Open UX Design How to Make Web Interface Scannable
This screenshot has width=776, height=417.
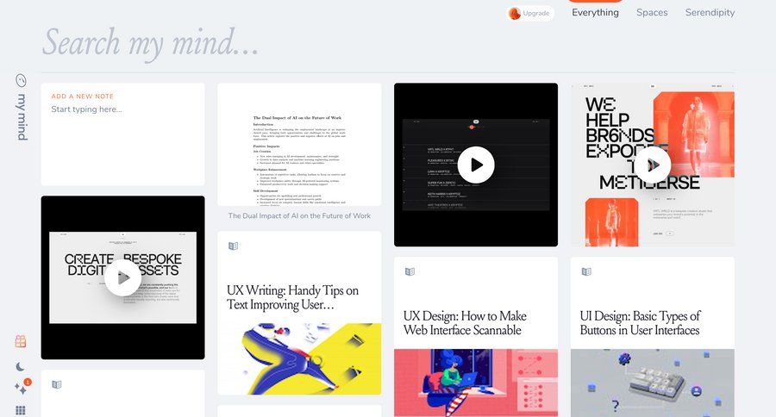coord(465,323)
